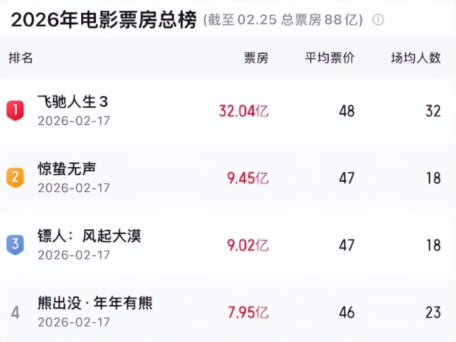
Task: Click the orange rank 2 badge
Action: coord(15,178)
